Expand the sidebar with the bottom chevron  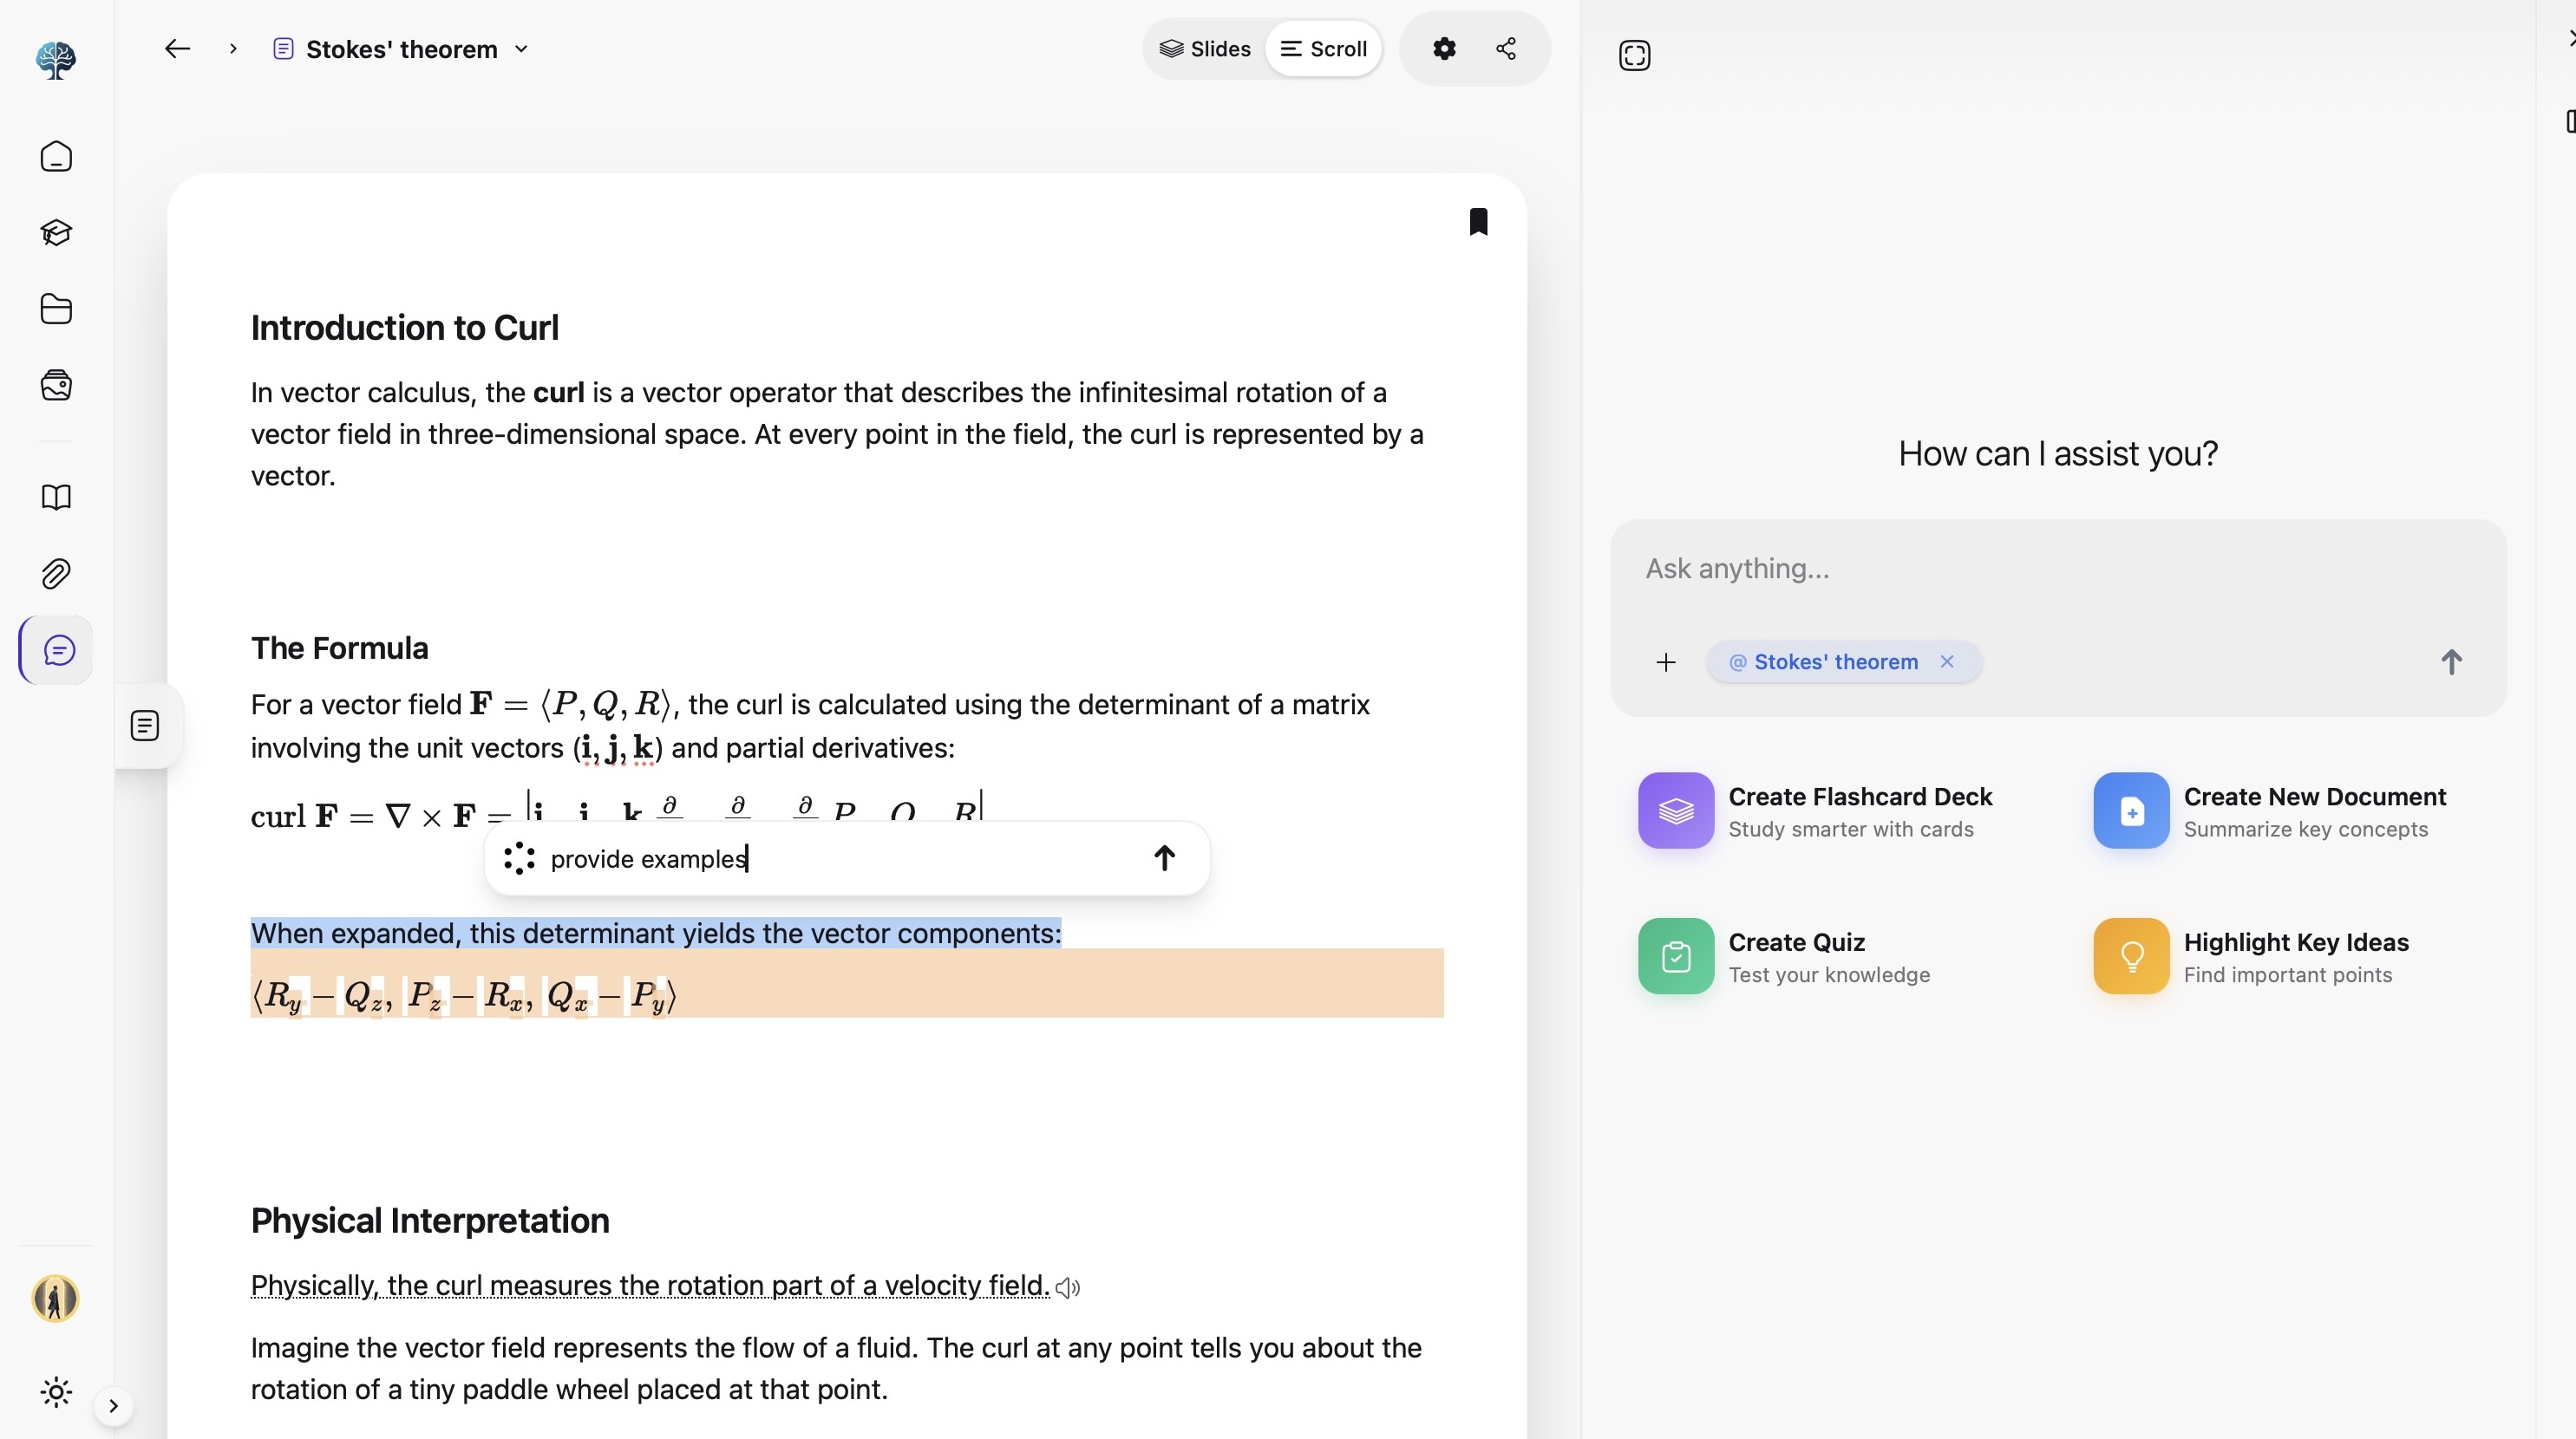coord(112,1404)
